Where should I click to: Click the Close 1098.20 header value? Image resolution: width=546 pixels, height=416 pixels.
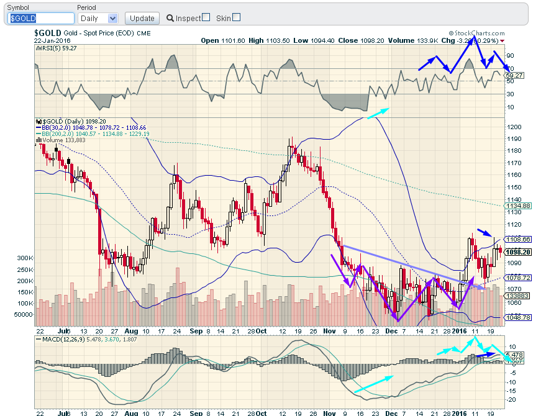point(361,40)
